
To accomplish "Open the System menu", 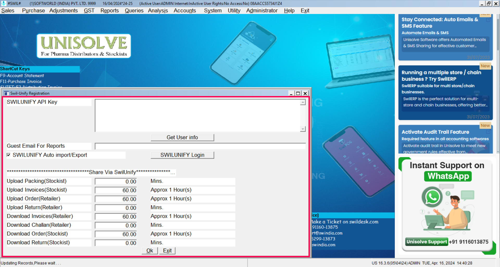I will [x=213, y=11].
